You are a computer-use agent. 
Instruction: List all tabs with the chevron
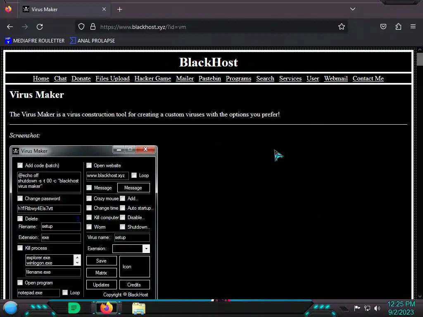pos(352,9)
